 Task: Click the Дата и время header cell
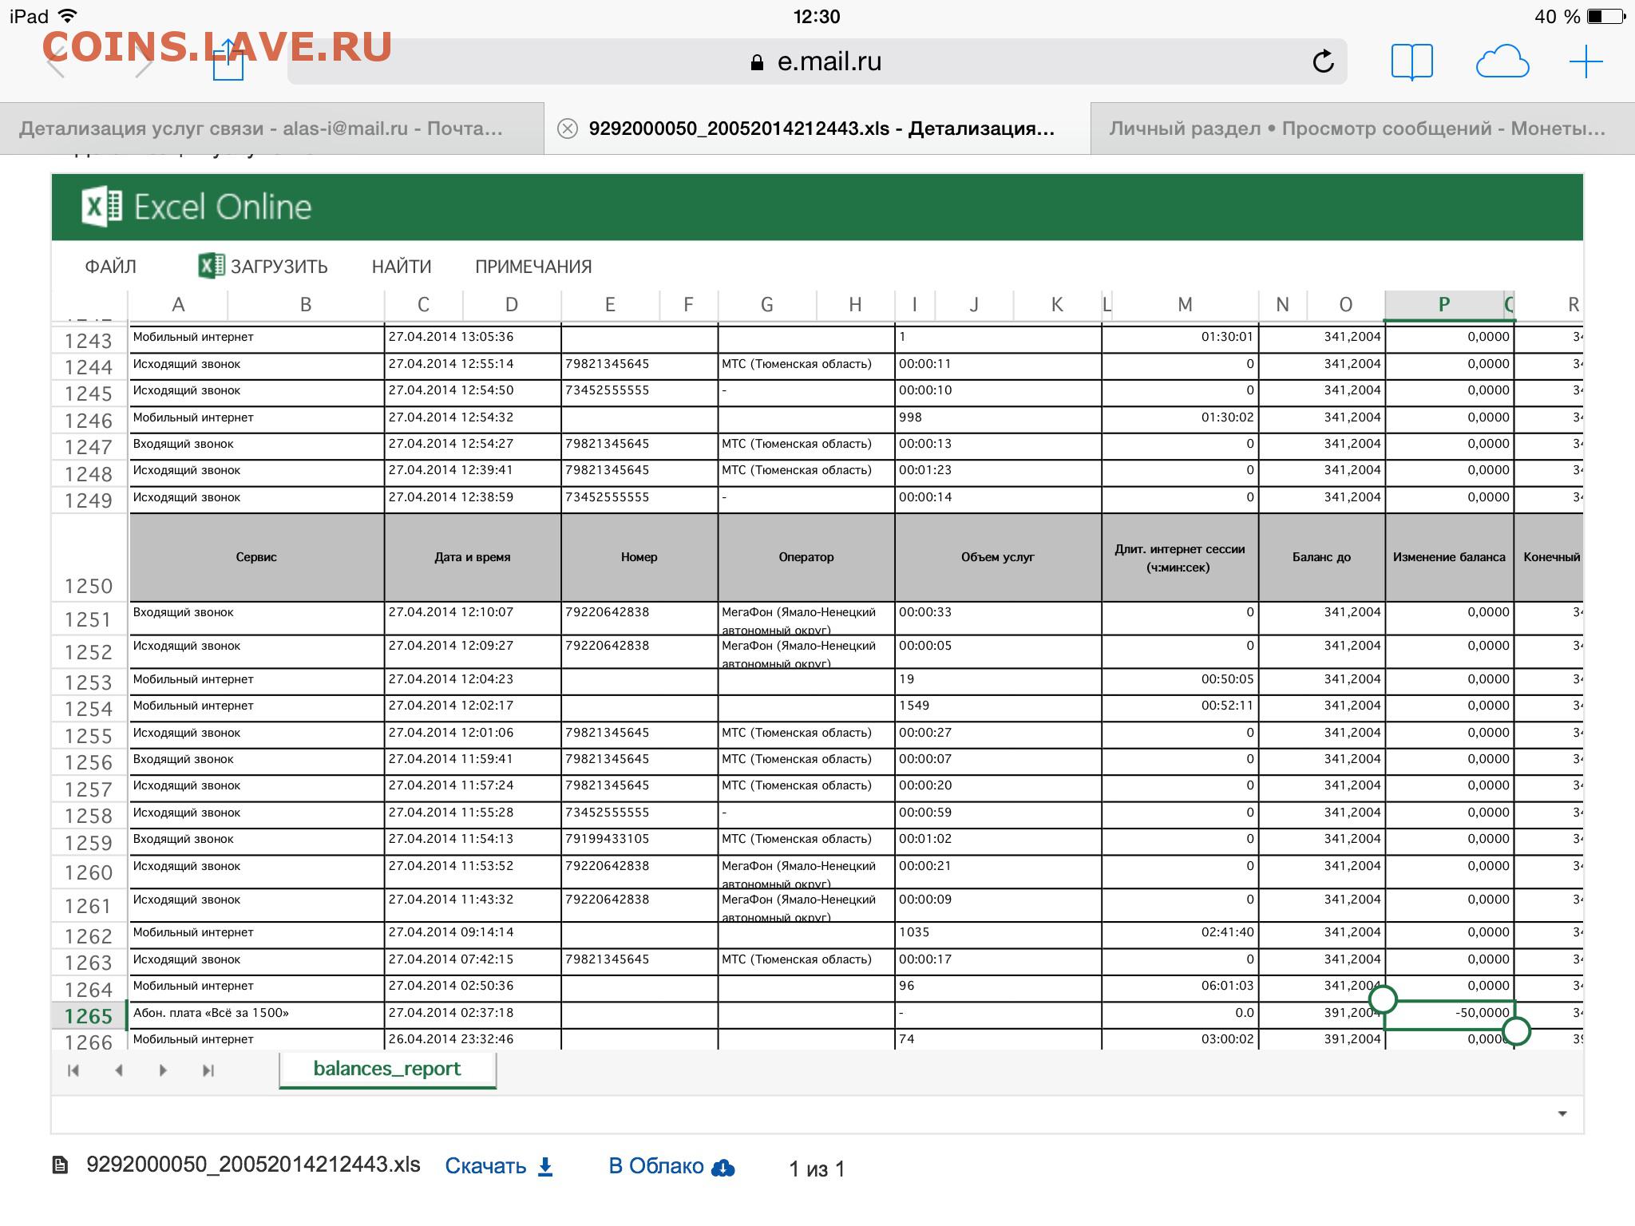pos(473,557)
